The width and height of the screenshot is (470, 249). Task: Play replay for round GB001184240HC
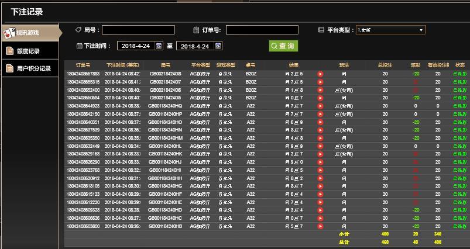tap(320, 218)
